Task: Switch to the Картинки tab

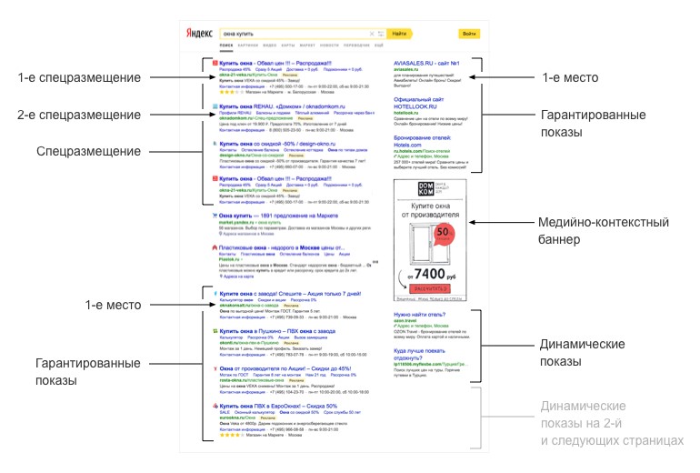Action: click(x=247, y=45)
